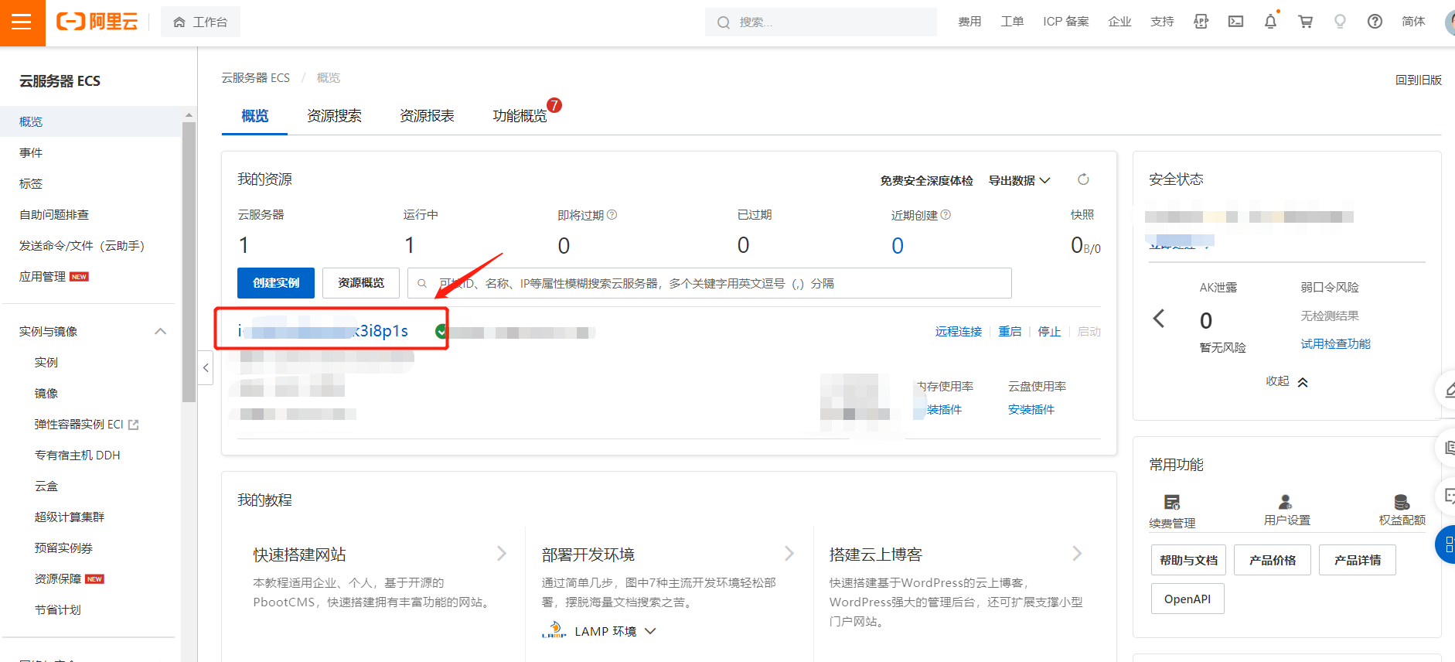The width and height of the screenshot is (1455, 662).
Task: Focus the top global search box
Action: 820,22
